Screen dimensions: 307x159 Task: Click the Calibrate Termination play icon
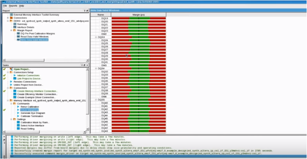(18, 116)
